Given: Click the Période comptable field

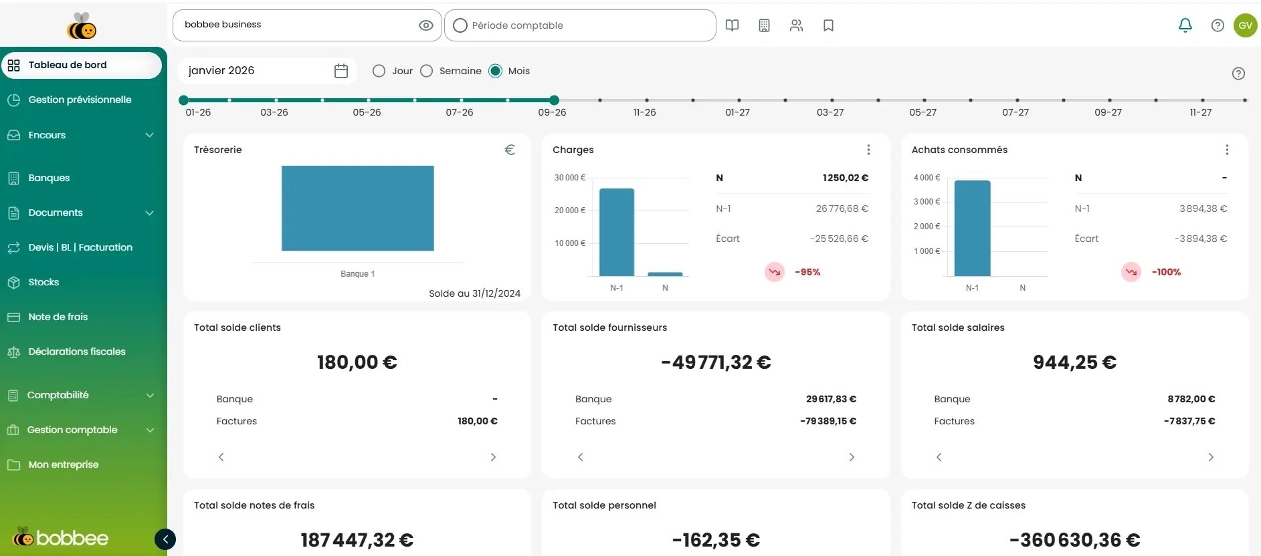Looking at the screenshot, I should click(x=579, y=25).
